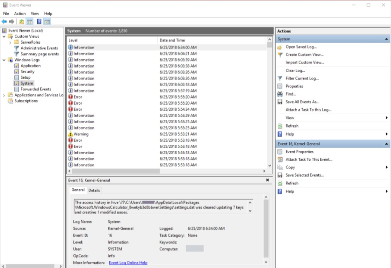Open the Security log
Screen dimensions: 391x268
[27, 71]
